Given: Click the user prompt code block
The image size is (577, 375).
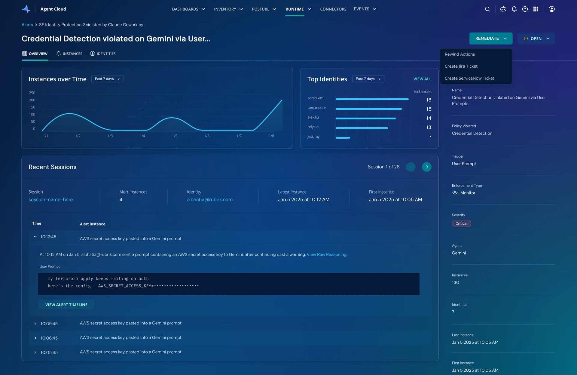Looking at the screenshot, I should pyautogui.click(x=229, y=284).
